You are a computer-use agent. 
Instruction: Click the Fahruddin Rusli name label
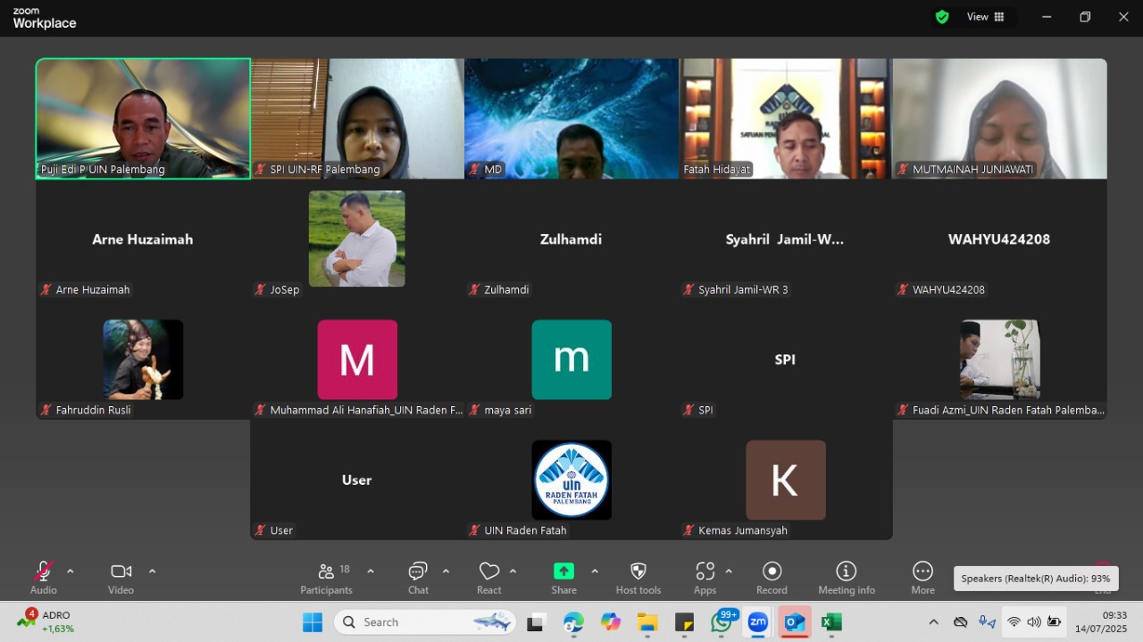93,410
